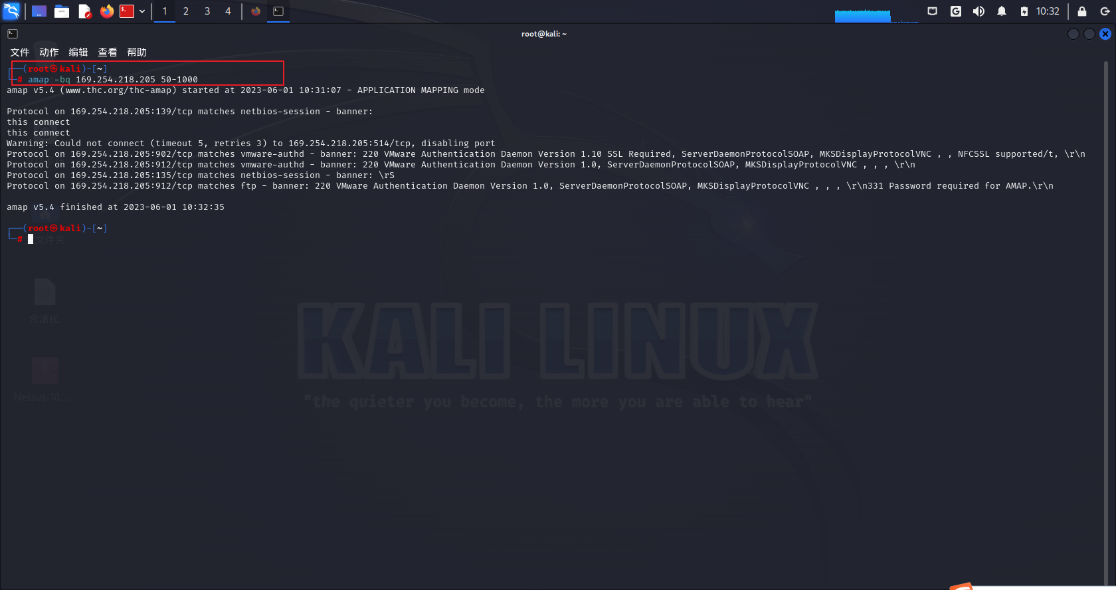Image resolution: width=1116 pixels, height=590 pixels.
Task: Switch to workspace 4
Action: pyautogui.click(x=228, y=11)
